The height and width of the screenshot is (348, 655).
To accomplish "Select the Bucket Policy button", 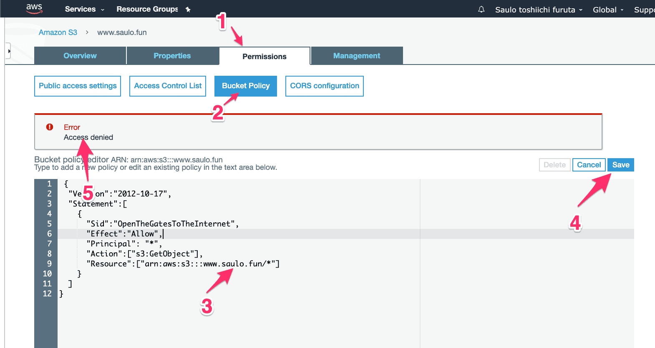I will point(246,86).
